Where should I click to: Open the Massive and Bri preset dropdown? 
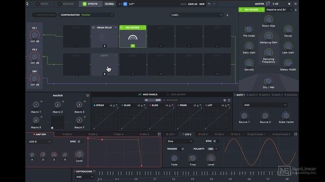point(279,10)
